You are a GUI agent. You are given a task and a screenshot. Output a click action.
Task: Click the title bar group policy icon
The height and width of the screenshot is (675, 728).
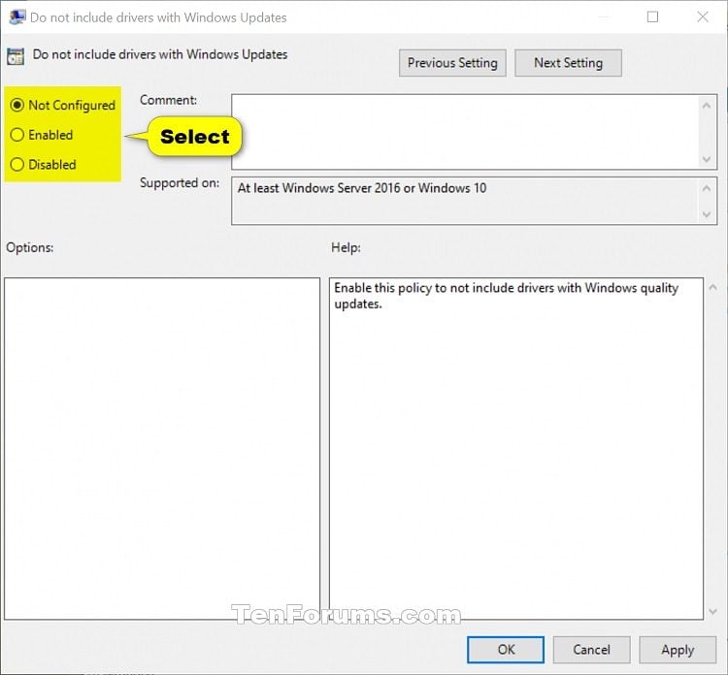click(17, 17)
